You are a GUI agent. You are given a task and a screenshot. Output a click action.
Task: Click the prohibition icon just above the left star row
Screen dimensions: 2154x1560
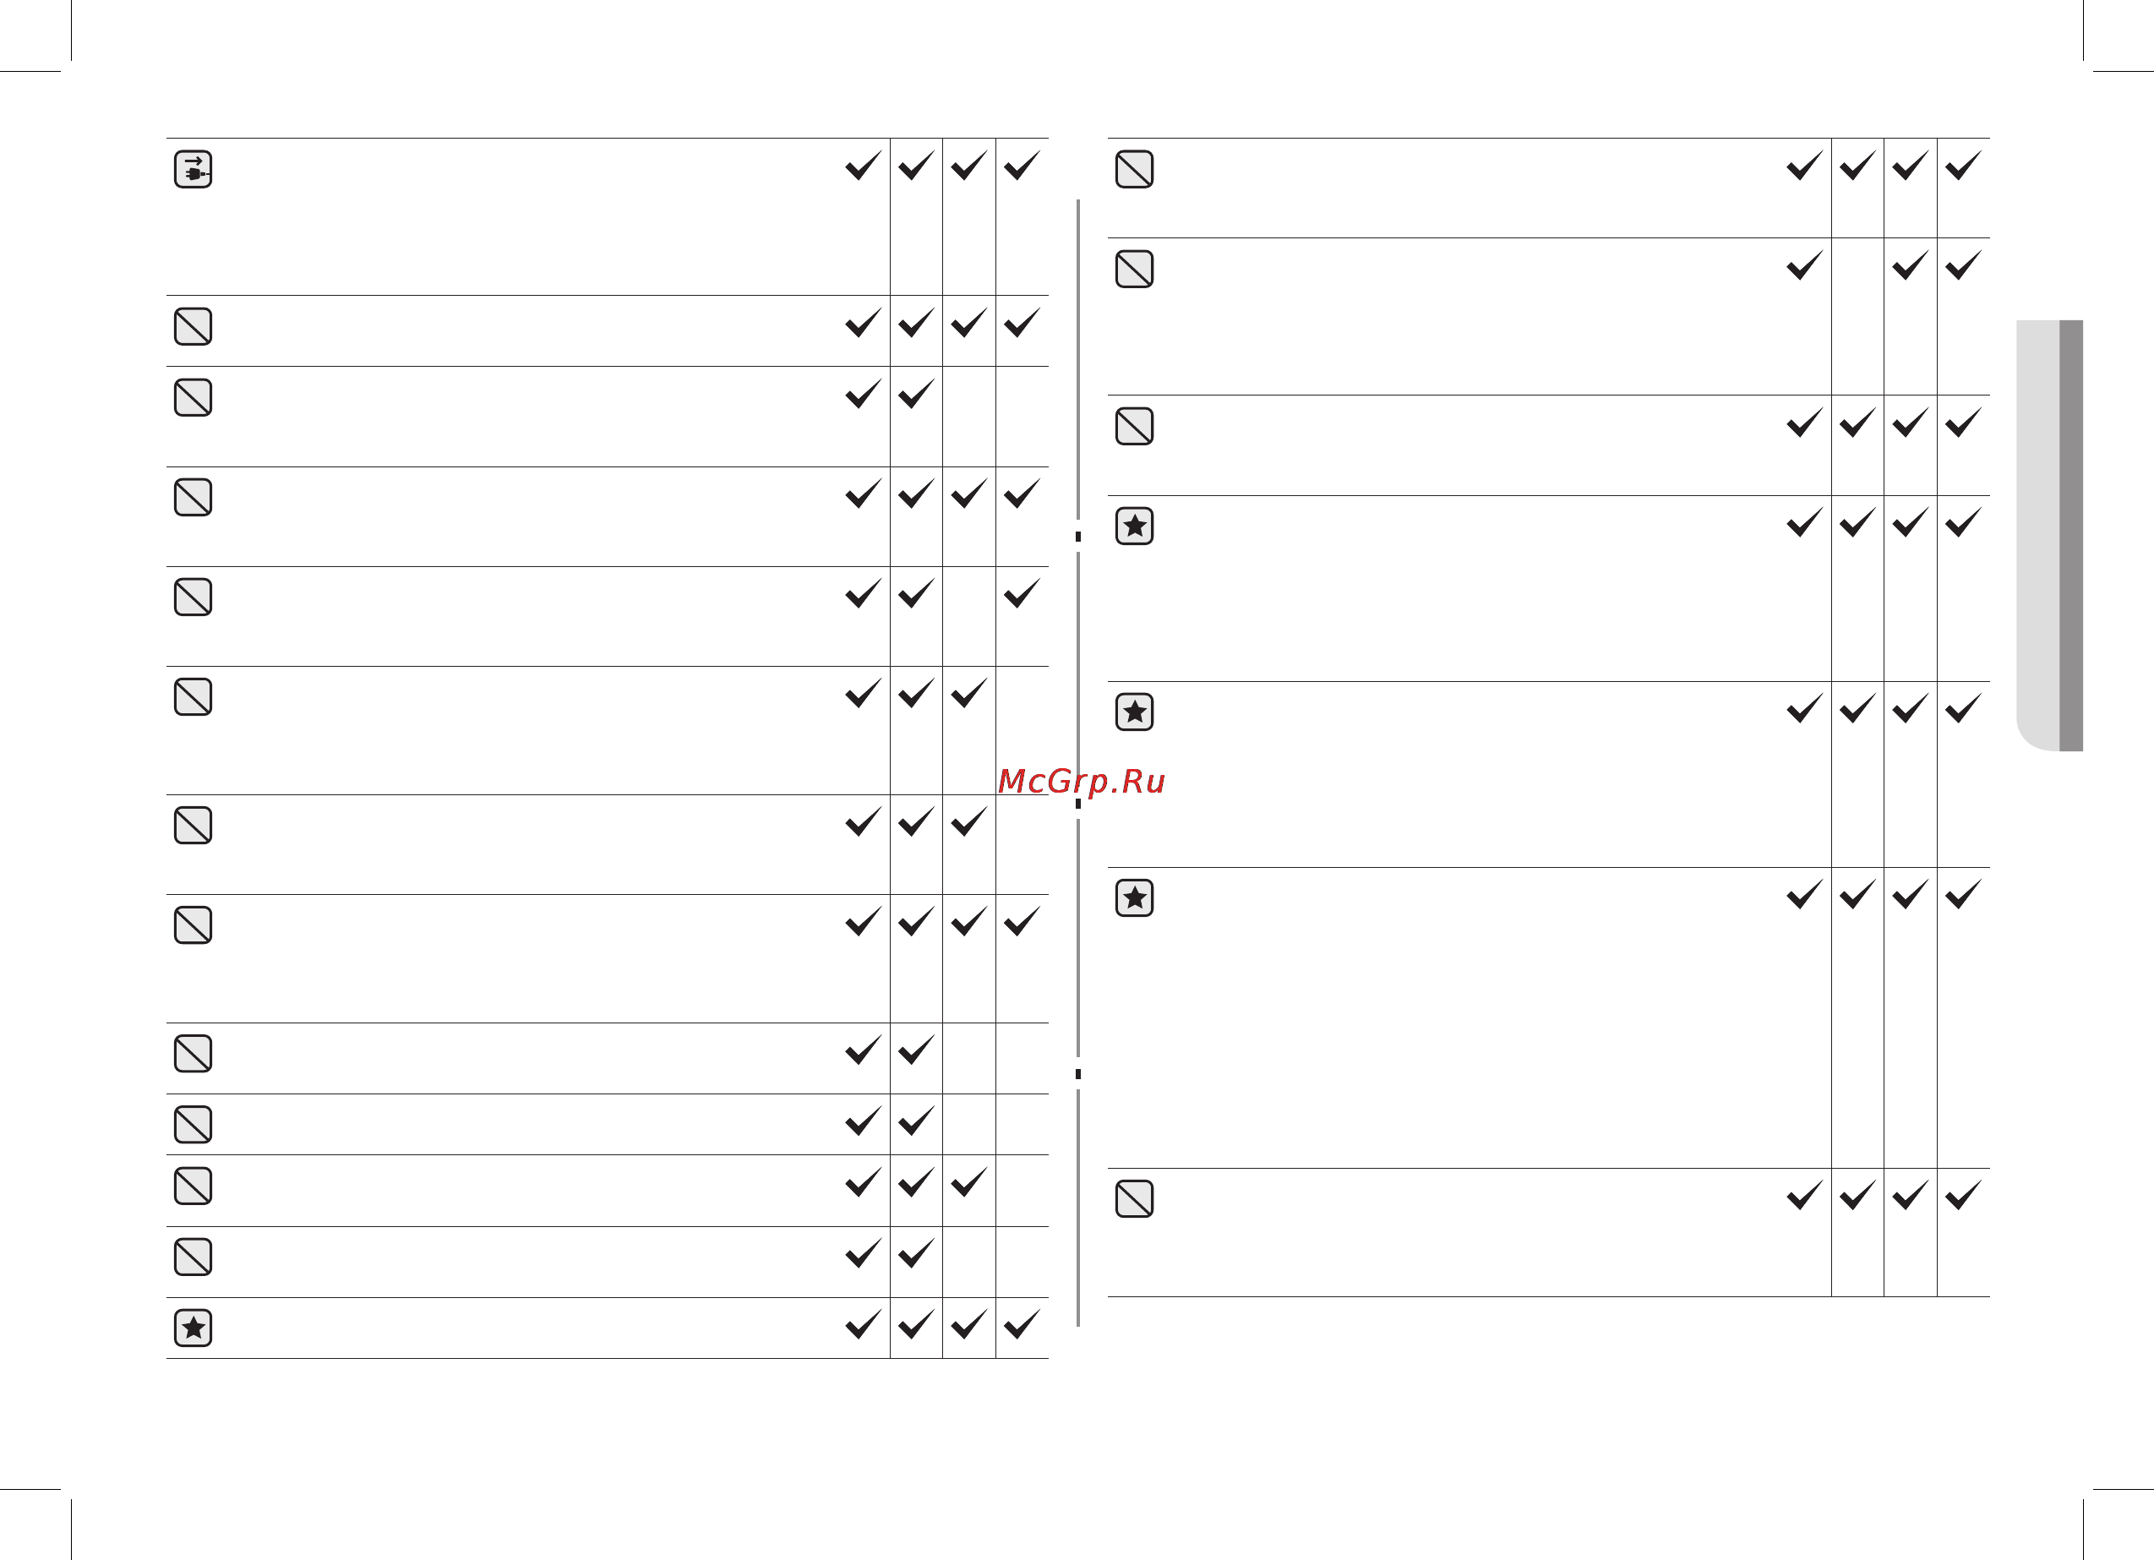[193, 1257]
